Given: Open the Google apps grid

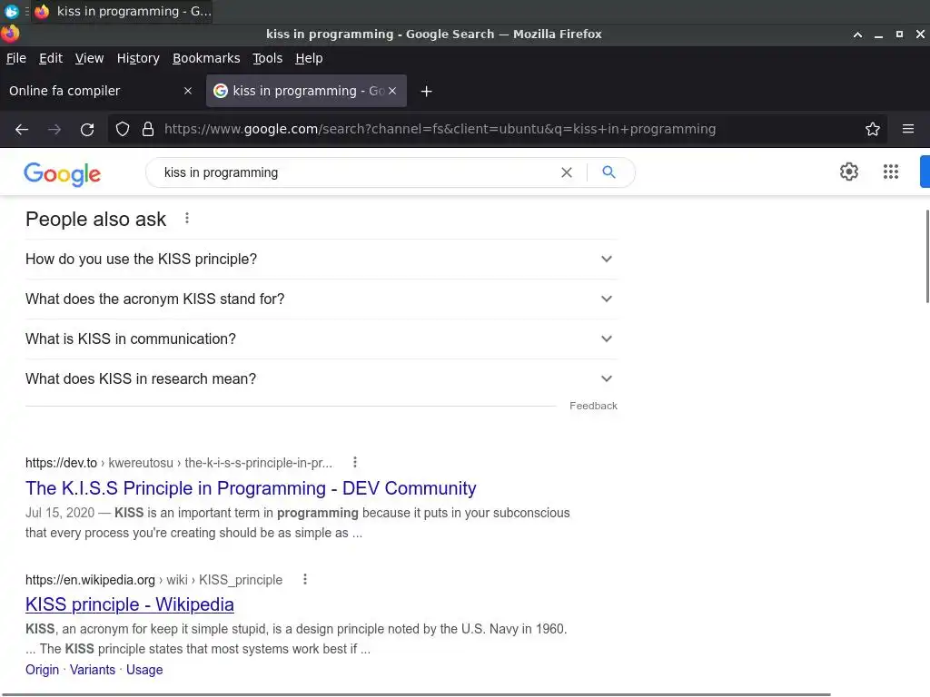Looking at the screenshot, I should tap(891, 172).
